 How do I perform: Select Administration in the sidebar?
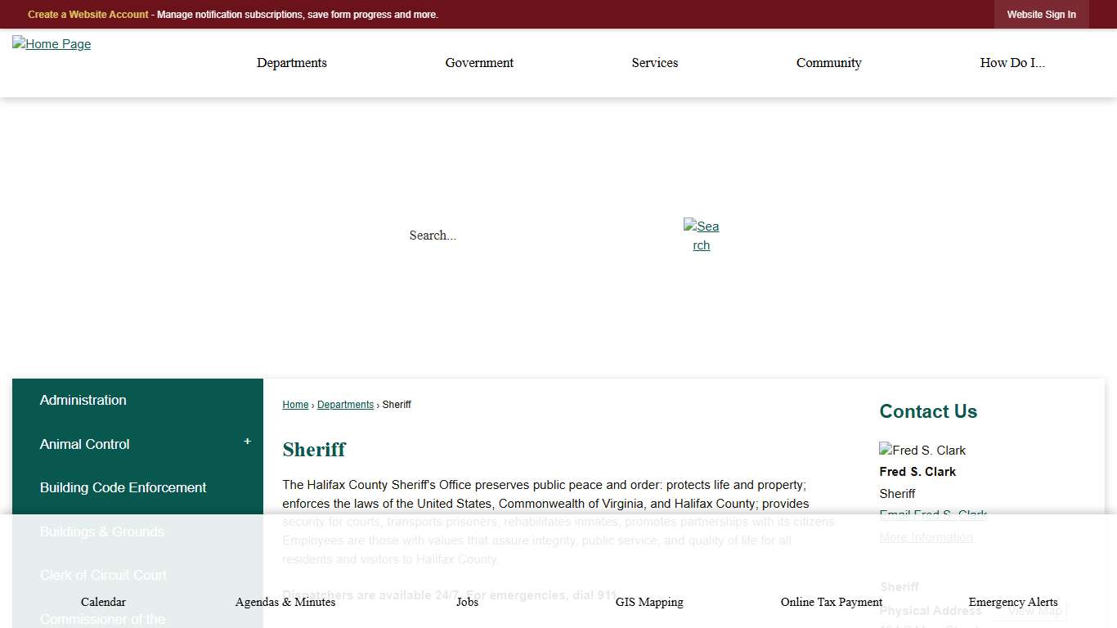pos(83,400)
